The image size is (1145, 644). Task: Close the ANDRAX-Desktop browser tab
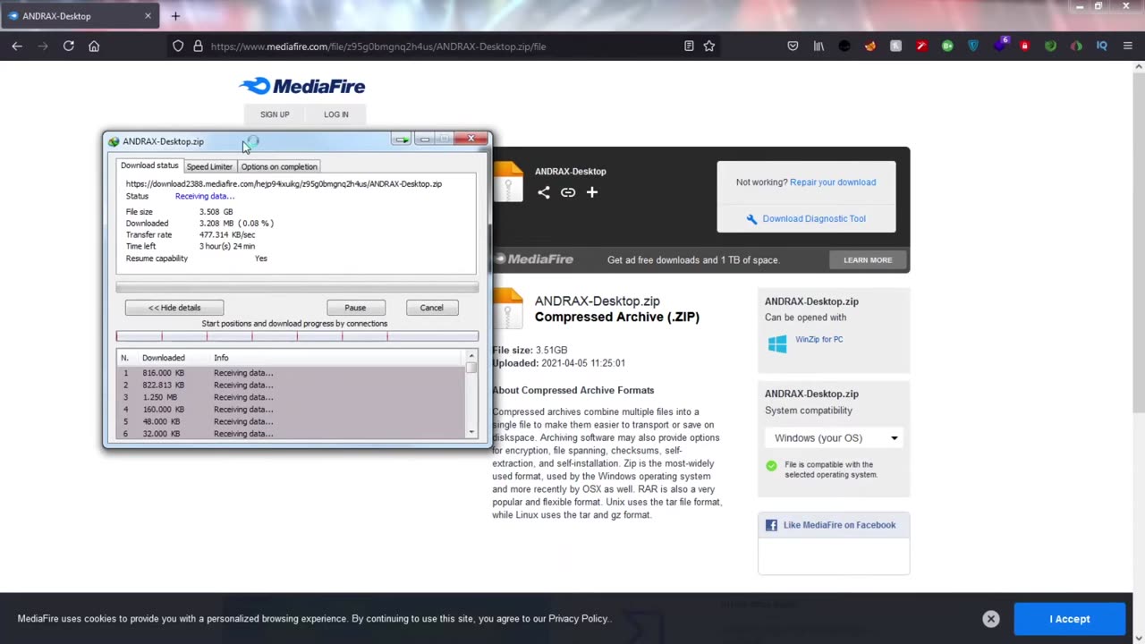(x=148, y=16)
